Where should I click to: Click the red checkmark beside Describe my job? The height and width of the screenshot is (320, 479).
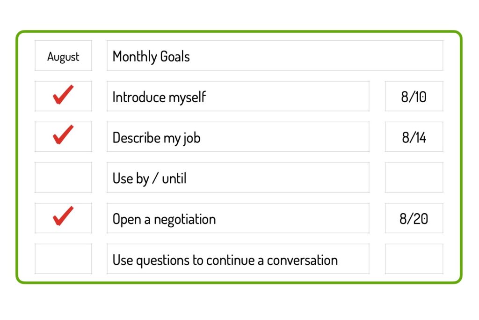pos(63,134)
